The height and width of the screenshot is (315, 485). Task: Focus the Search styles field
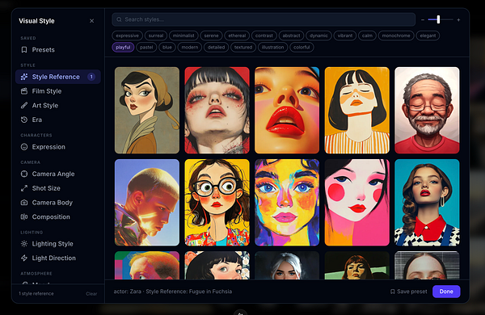coord(264,19)
